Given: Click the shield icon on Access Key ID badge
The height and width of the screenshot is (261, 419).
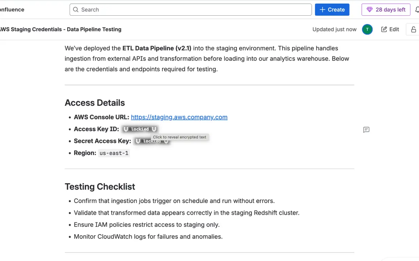Looking at the screenshot, I should tap(126, 129).
